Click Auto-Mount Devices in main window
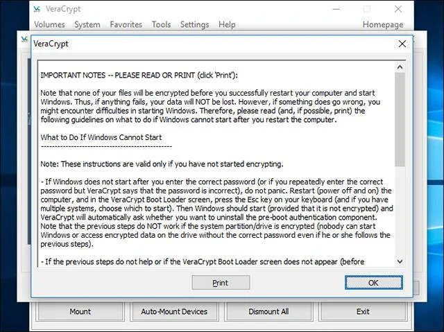 click(x=174, y=312)
